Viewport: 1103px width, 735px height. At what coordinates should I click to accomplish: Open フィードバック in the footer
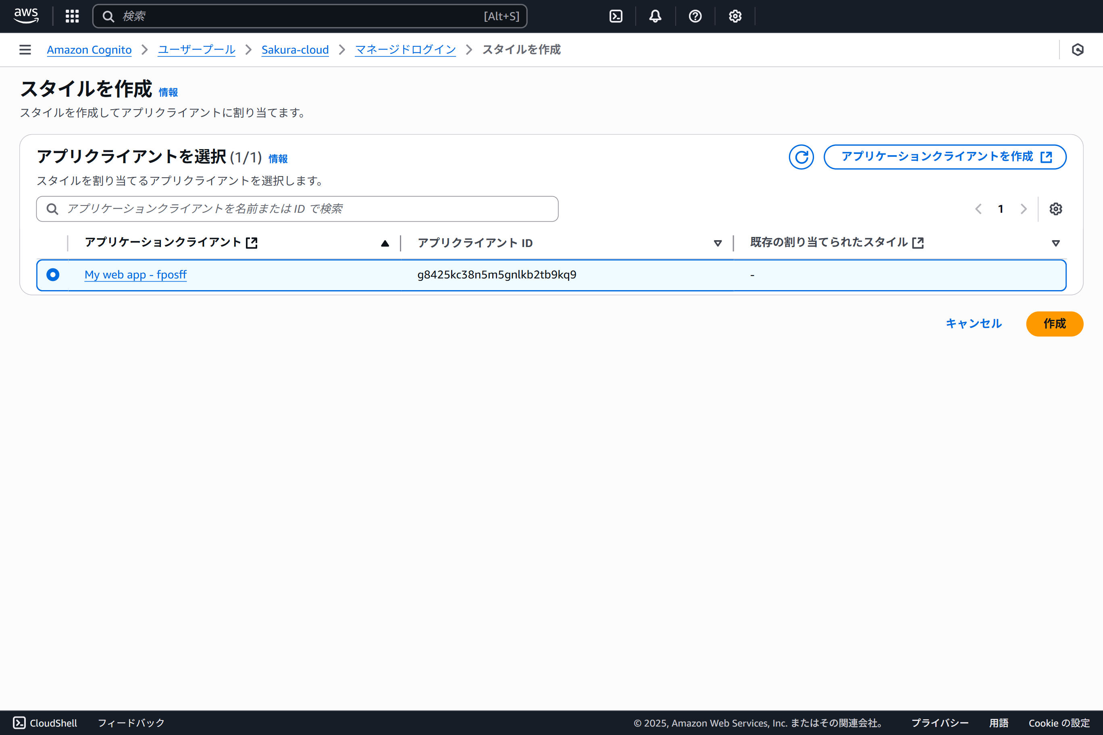(x=131, y=723)
